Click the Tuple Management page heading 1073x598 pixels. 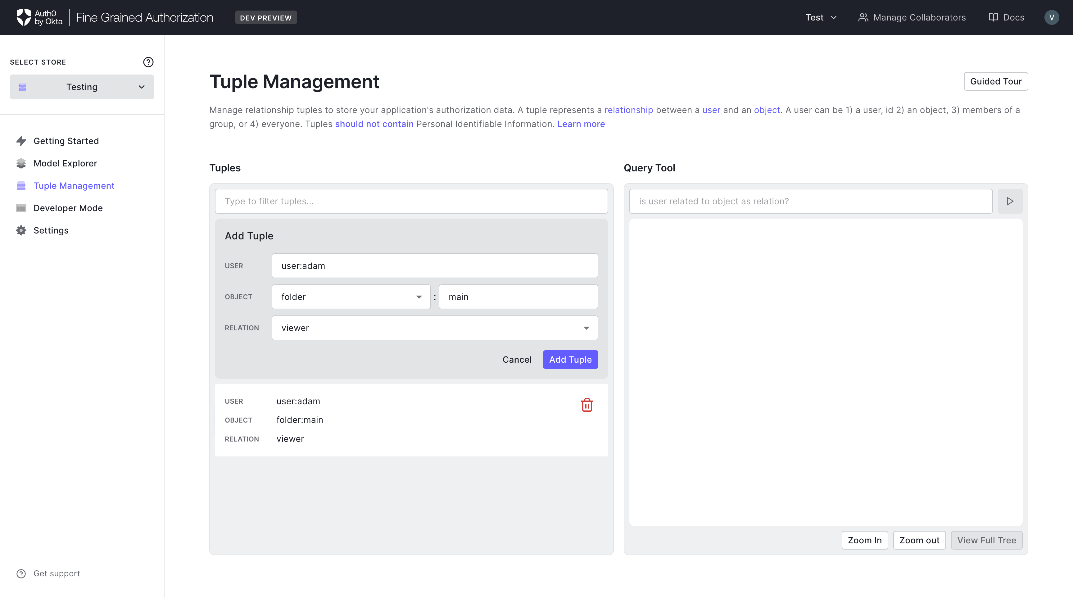point(295,82)
